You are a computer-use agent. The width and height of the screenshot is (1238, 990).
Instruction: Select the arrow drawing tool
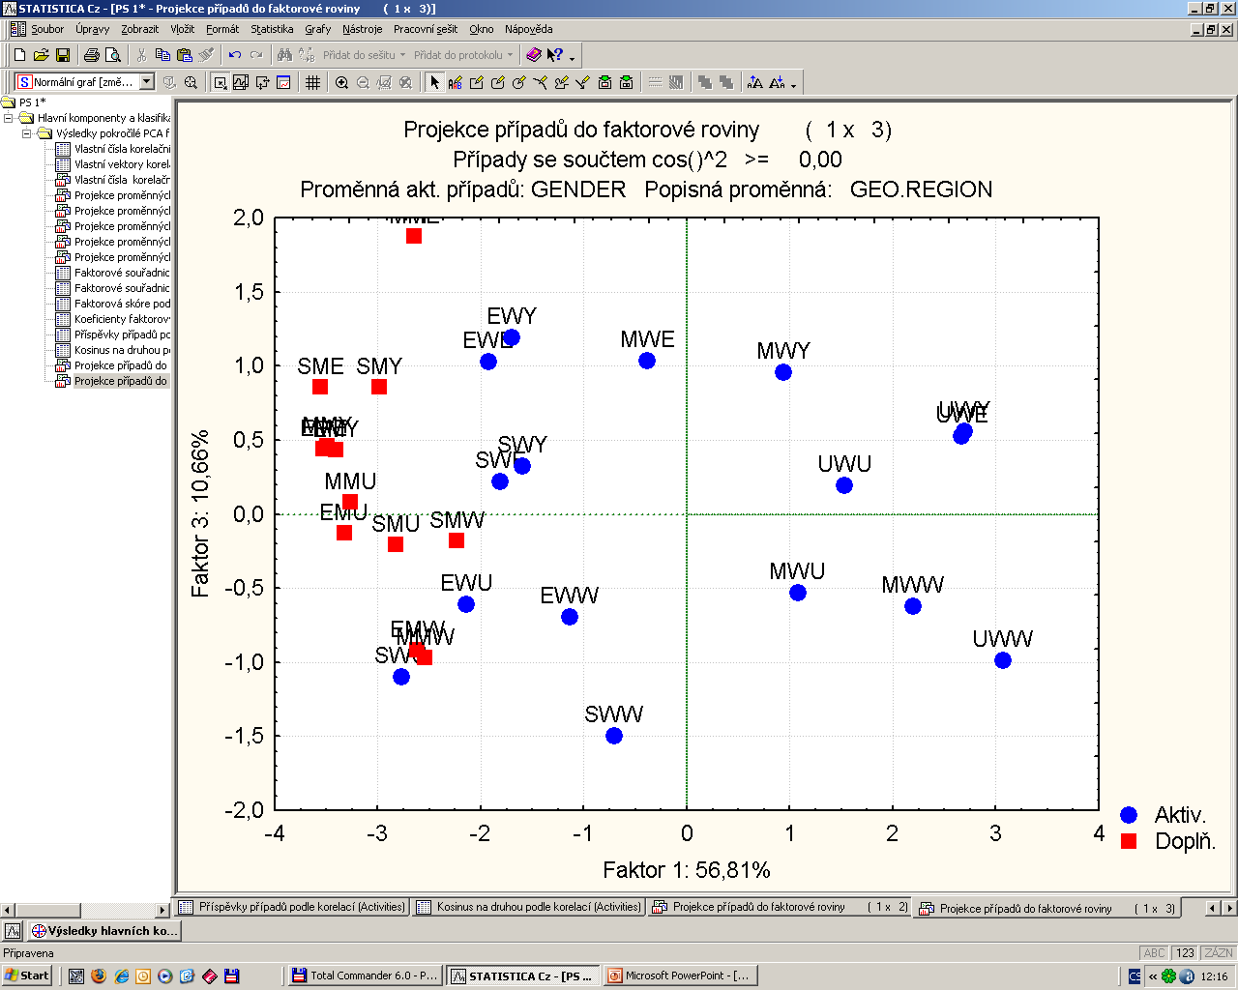click(583, 82)
